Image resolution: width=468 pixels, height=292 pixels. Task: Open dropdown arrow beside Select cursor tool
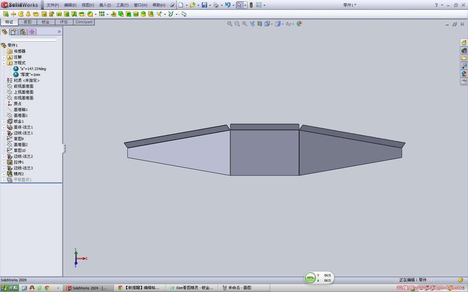pyautogui.click(x=245, y=5)
